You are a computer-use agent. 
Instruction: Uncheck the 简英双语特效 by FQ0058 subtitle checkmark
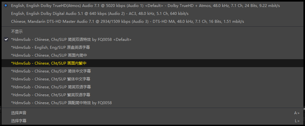pos(6,39)
